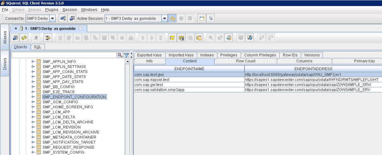Switch to the SQL tab
382x155 pixels.
point(38,47)
